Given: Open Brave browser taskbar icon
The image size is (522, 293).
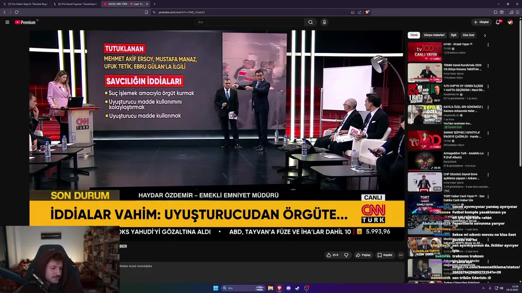Looking at the screenshot, I should pyautogui.click(x=279, y=288).
